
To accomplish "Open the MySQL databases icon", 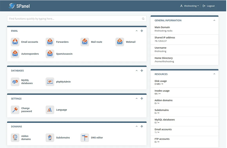I will (15, 82).
